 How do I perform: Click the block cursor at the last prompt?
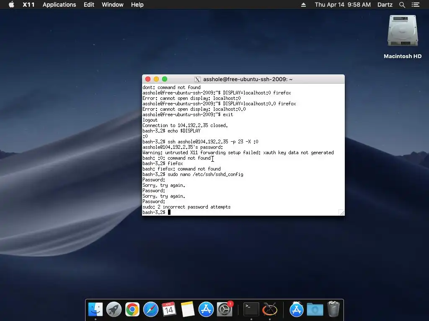point(169,212)
